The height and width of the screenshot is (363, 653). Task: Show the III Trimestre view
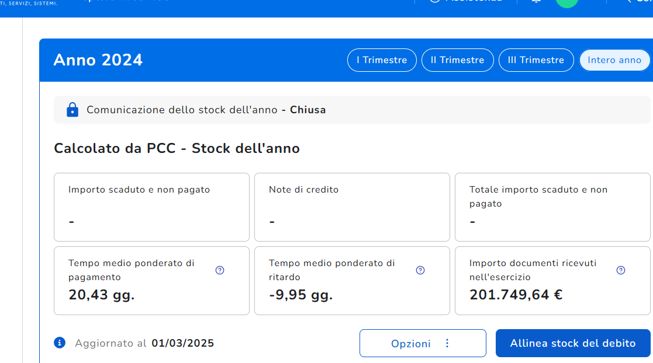click(x=535, y=60)
